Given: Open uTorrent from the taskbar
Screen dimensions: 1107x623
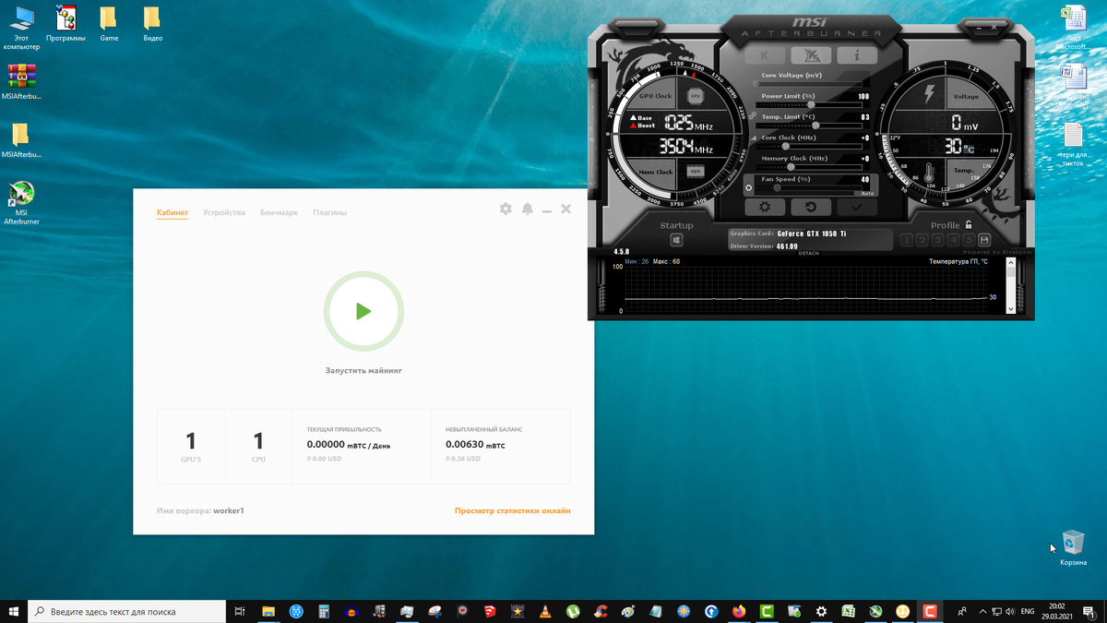Looking at the screenshot, I should pos(573,611).
